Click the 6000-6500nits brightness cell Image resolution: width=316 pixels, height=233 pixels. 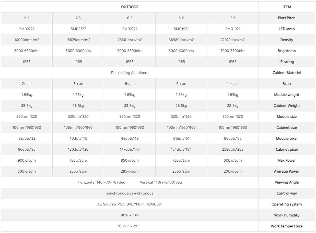pos(27,51)
